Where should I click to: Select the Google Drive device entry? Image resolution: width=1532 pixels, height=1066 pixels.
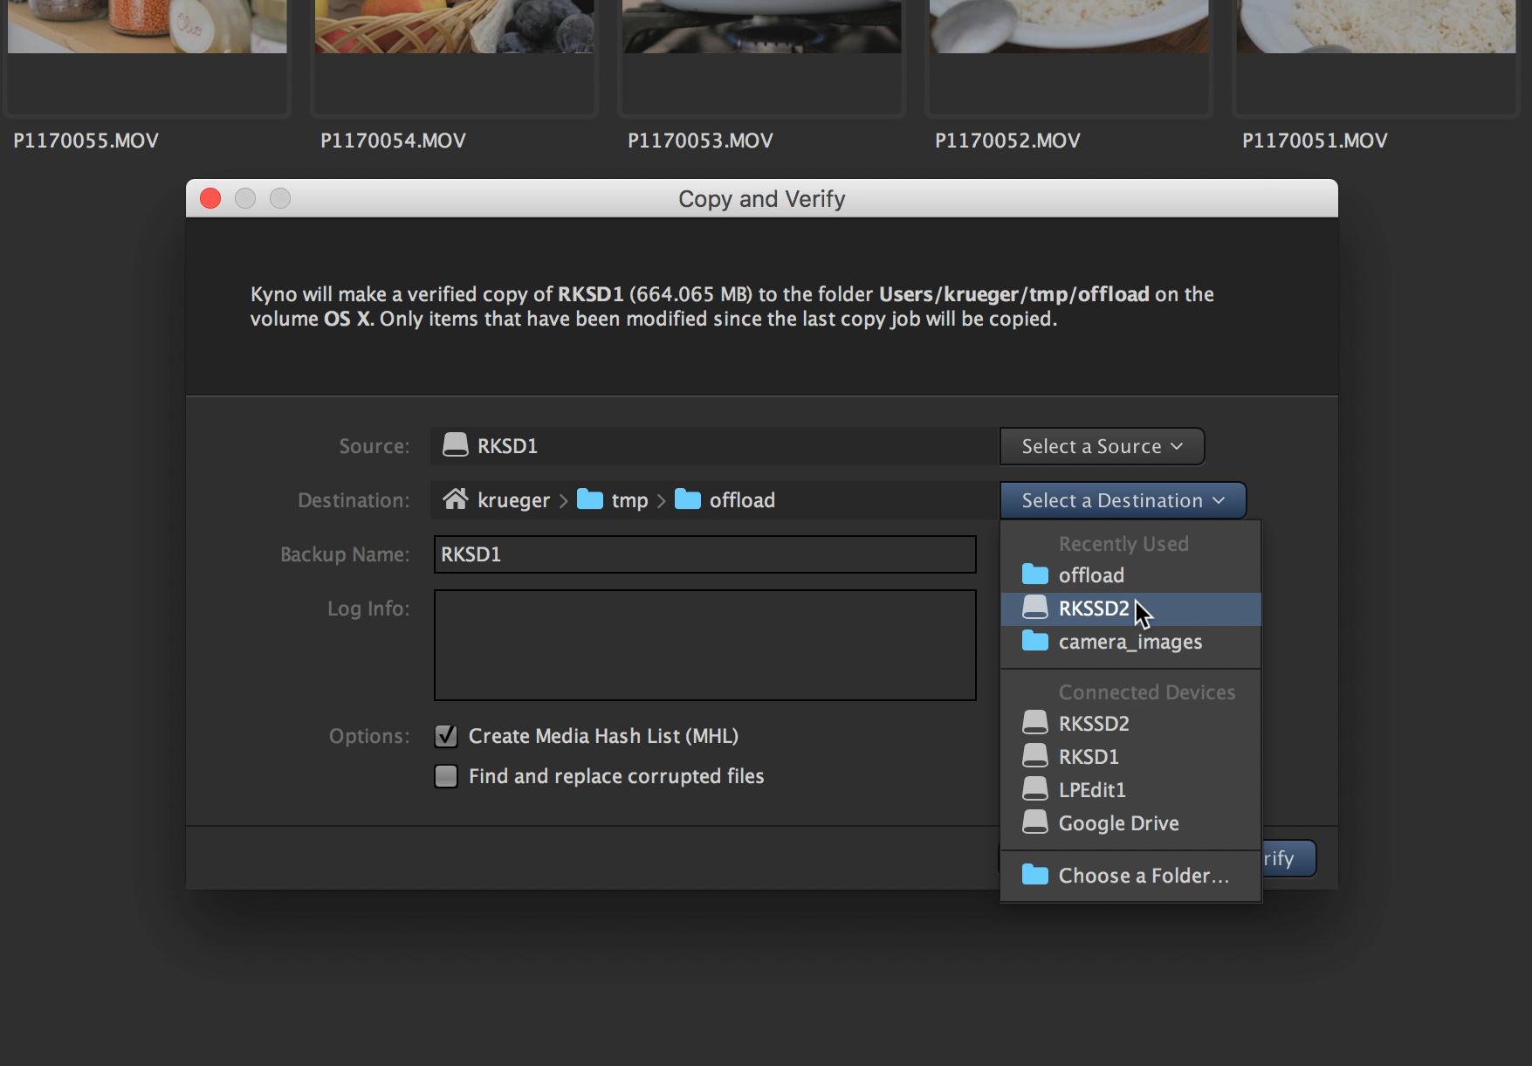1118,822
